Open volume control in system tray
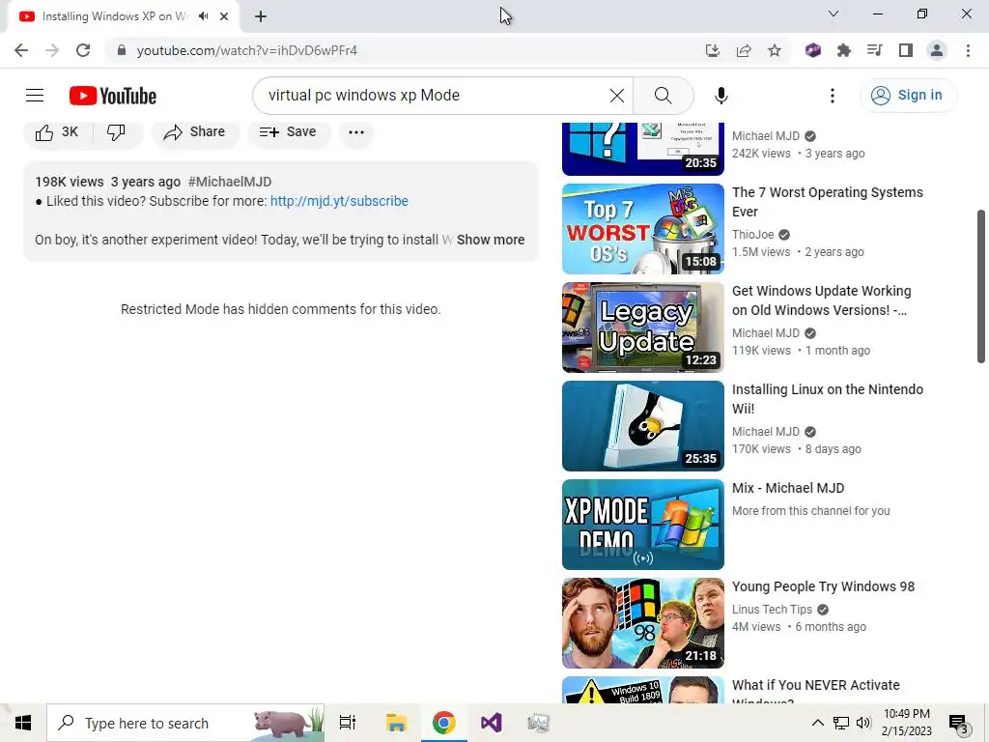The width and height of the screenshot is (989, 742). coord(863,723)
